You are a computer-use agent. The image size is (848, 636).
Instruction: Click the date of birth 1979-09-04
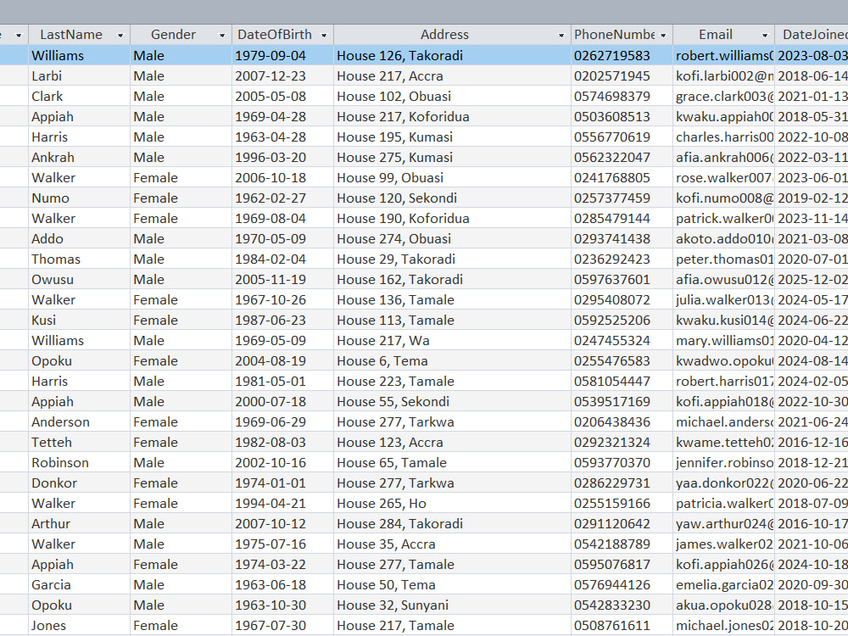pyautogui.click(x=282, y=56)
